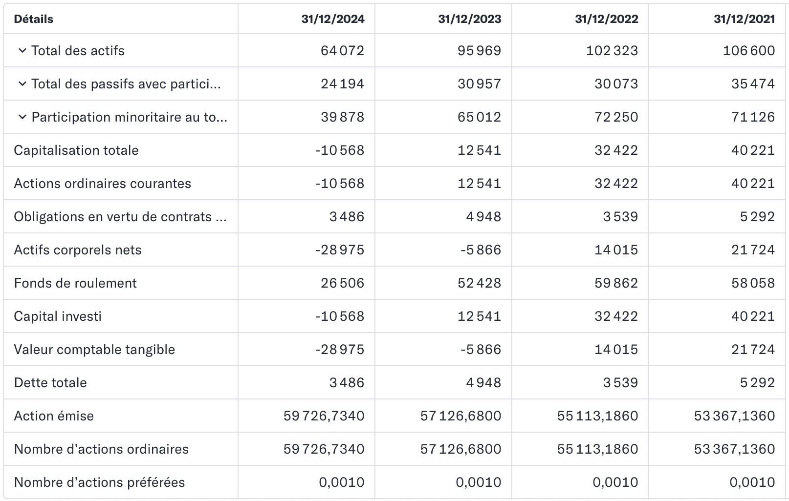Select Valeur comptable tangible row label
The image size is (789, 501).
(x=94, y=349)
